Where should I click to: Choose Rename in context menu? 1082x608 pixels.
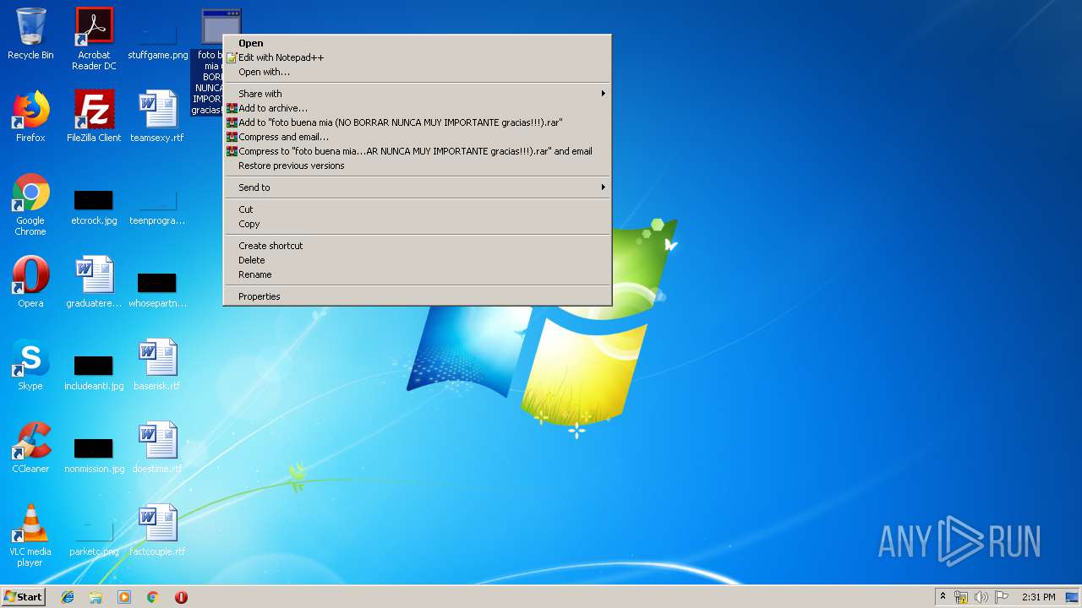[417, 274]
